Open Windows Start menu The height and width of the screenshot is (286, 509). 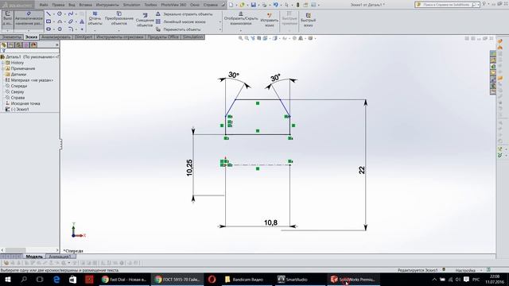8,279
